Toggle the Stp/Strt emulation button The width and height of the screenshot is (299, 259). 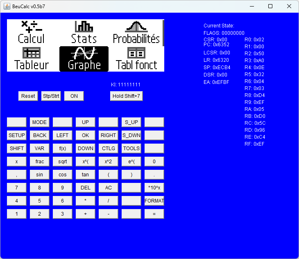pos(51,96)
